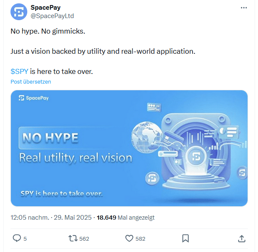The image size is (258, 252).
Task: Click the reply count 5
Action: tap(25, 239)
